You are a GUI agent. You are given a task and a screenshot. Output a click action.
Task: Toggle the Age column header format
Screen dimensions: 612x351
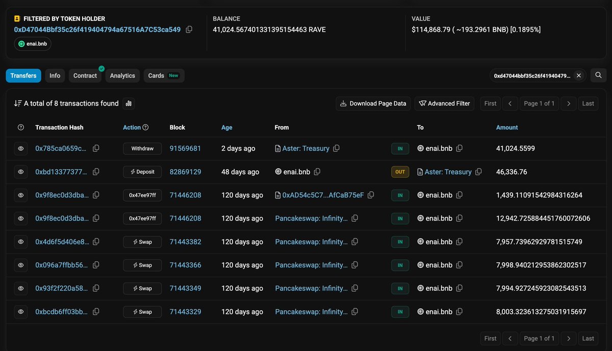click(226, 127)
